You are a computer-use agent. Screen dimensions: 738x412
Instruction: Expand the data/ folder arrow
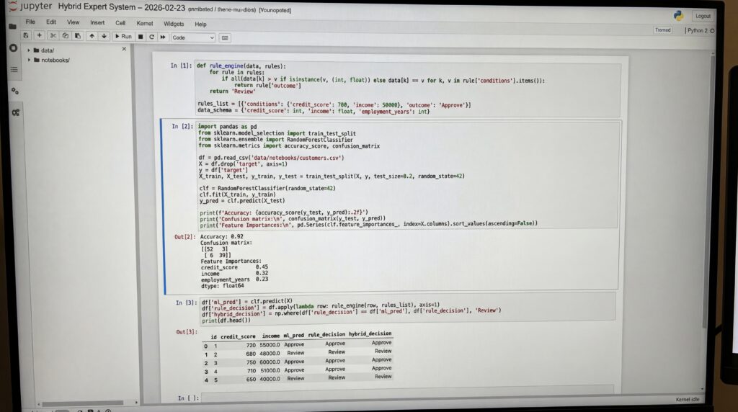29,50
